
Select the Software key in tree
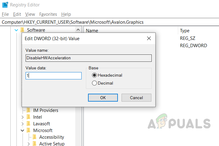[x=36, y=30]
